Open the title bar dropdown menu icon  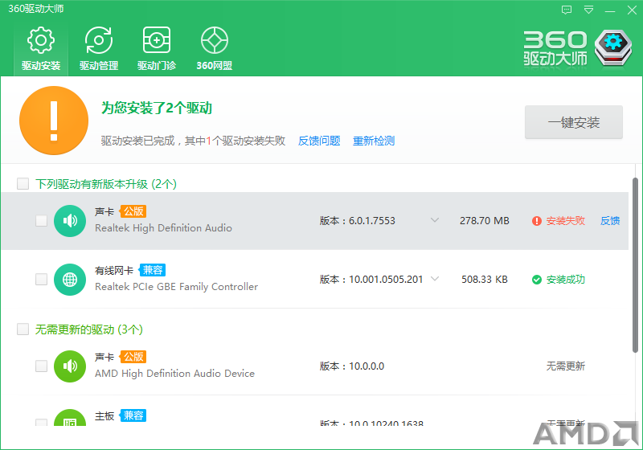pos(588,10)
